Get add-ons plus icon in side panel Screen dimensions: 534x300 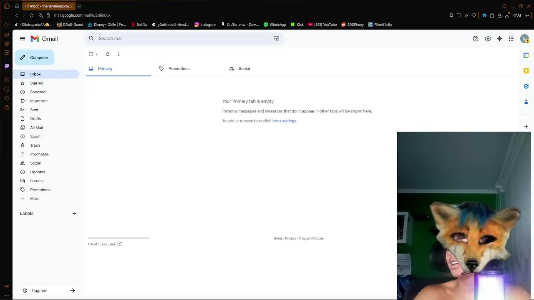click(x=526, y=127)
